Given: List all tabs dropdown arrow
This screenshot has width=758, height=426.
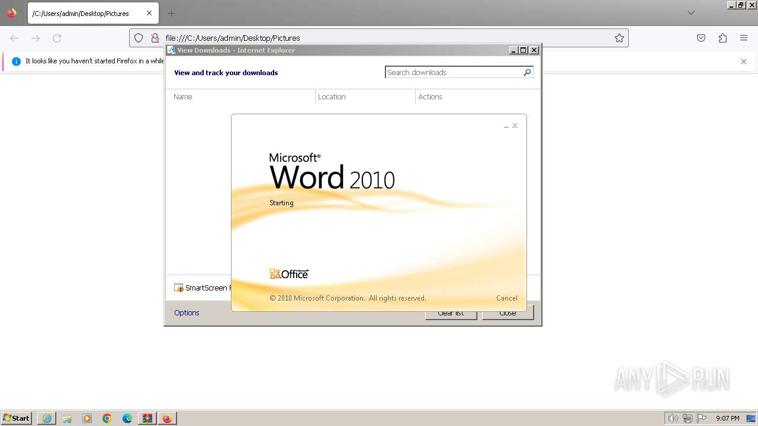Looking at the screenshot, I should click(691, 13).
